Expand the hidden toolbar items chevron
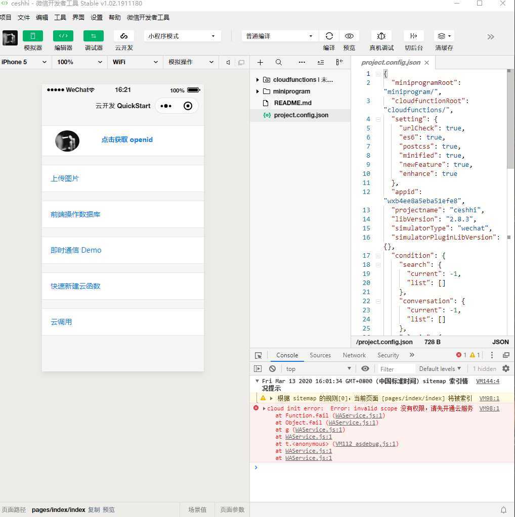 tap(491, 36)
